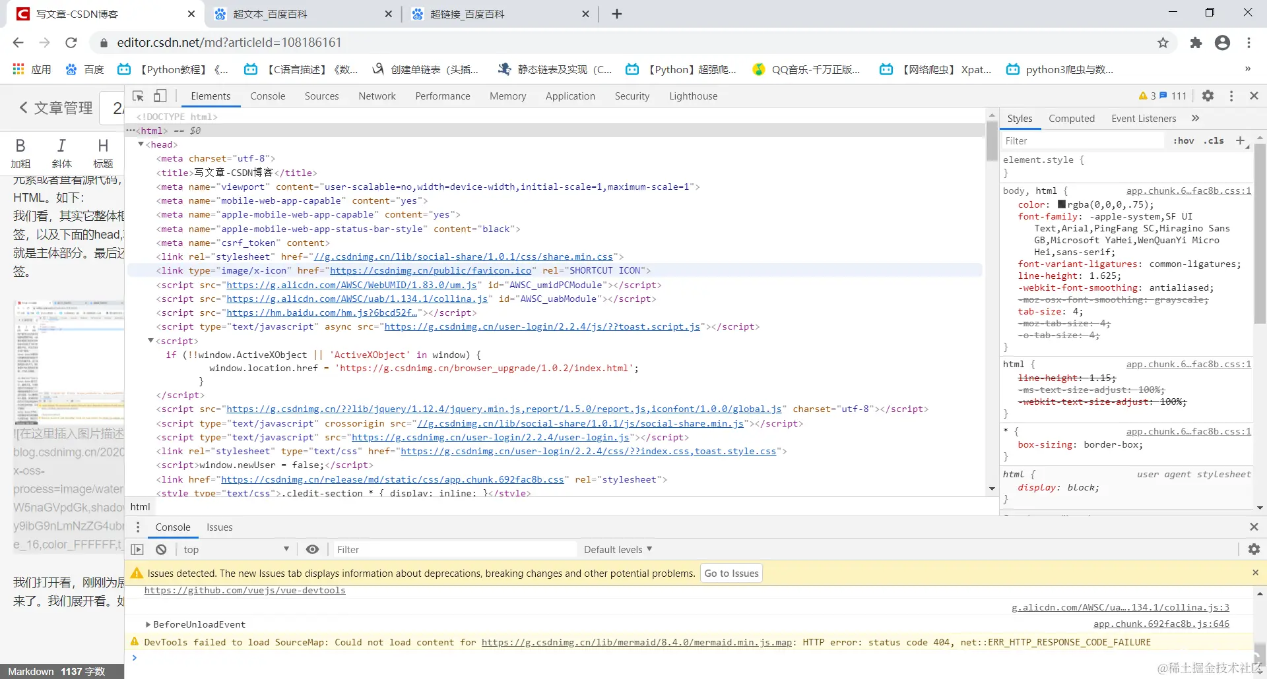Screen dimensions: 1267x679
Task: Click the embedded screenshot thumbnail in editor
Action: (69, 362)
